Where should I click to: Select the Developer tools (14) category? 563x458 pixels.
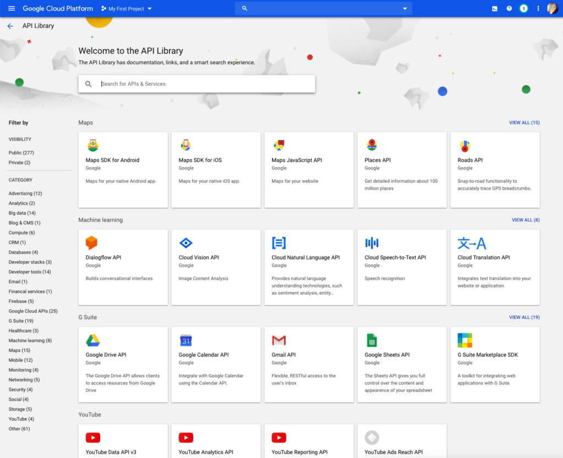[30, 272]
